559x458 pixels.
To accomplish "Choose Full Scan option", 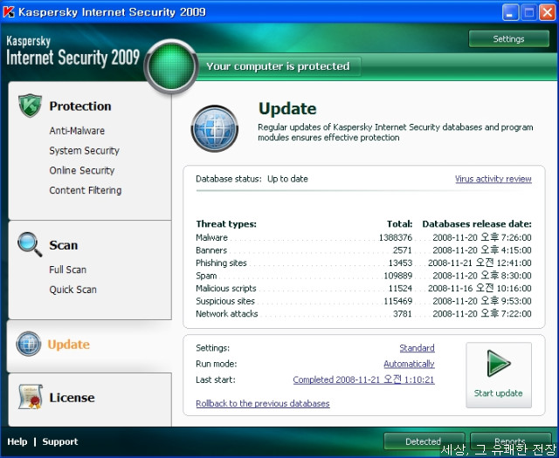I will tap(68, 270).
